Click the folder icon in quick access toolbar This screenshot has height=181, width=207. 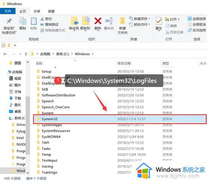(9, 45)
